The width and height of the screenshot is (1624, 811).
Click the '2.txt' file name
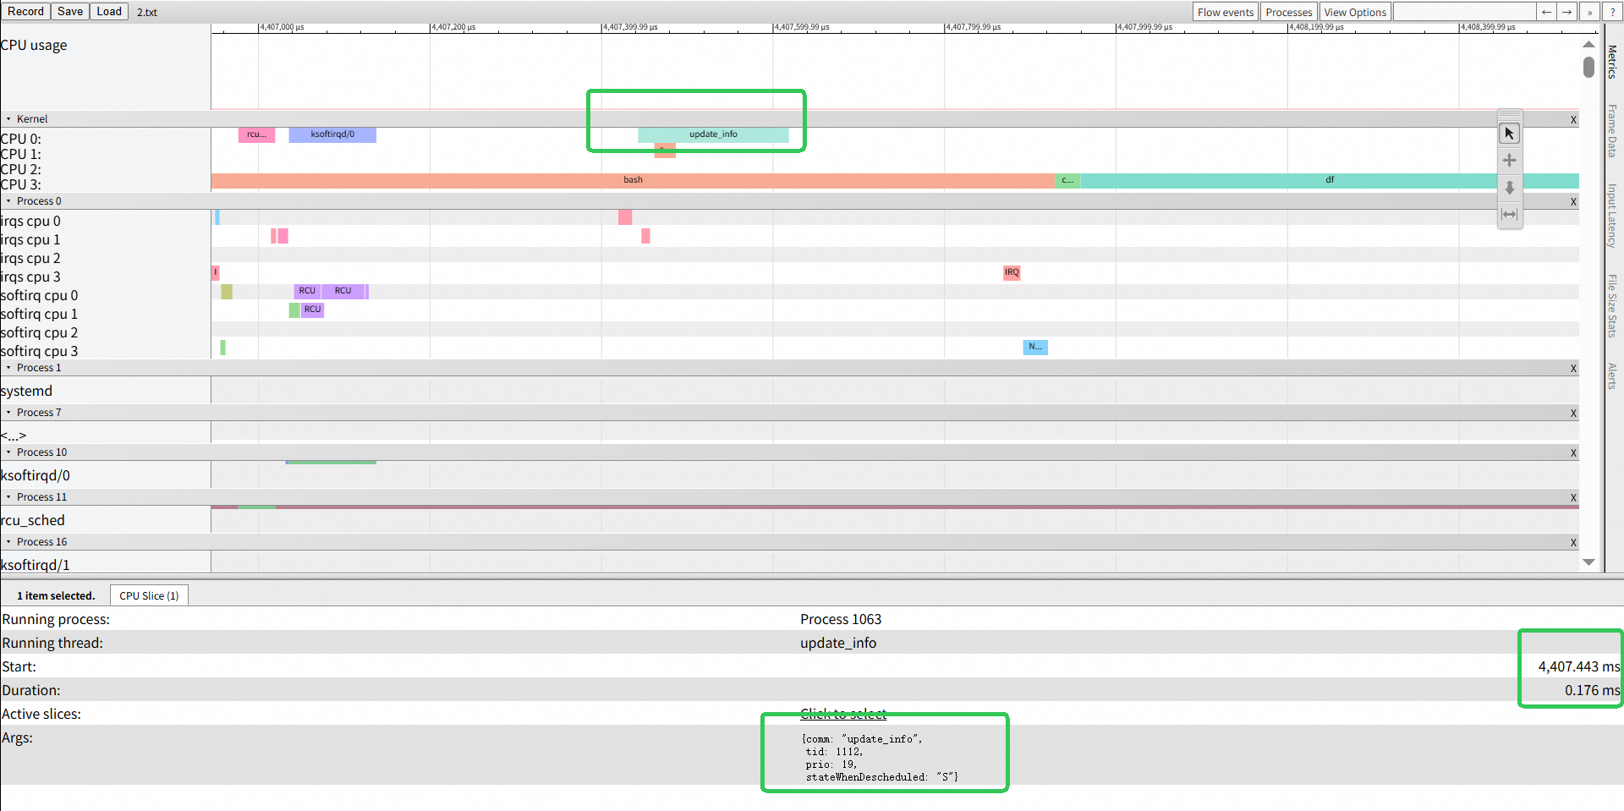pos(147,12)
